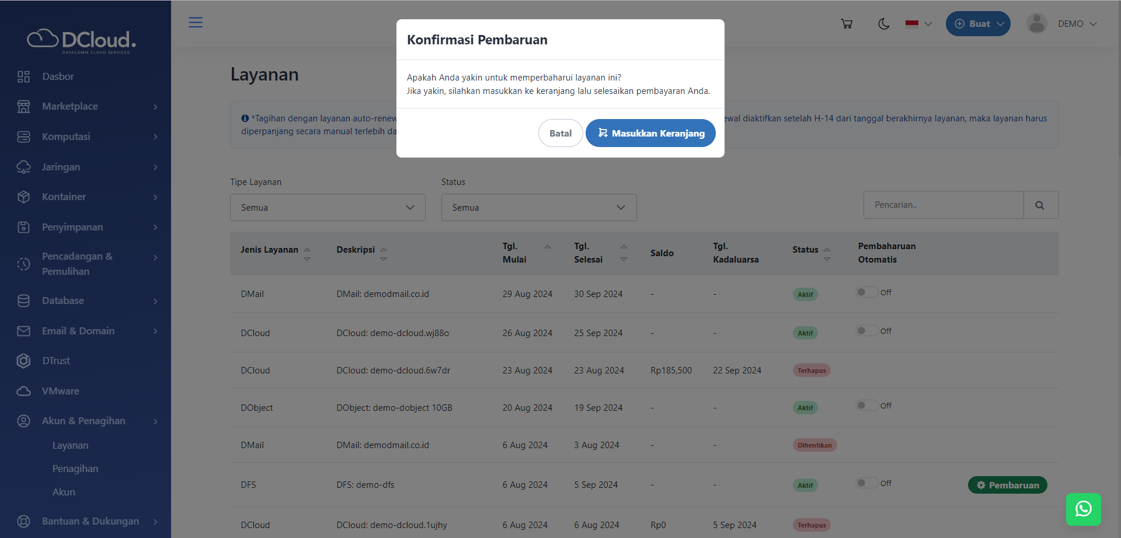Image resolution: width=1121 pixels, height=538 pixels.
Task: Open the hamburger sidebar menu
Action: pos(196,23)
